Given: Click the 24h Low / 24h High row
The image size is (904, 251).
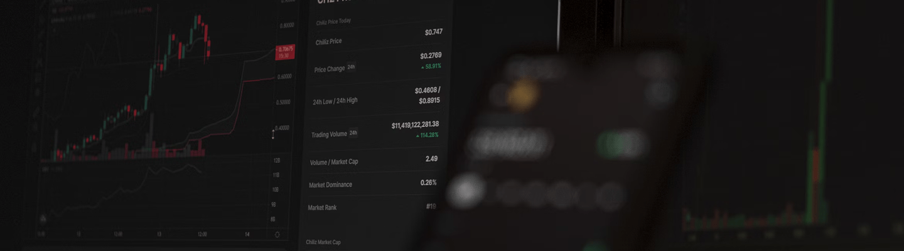Looking at the screenshot, I should coord(375,96).
